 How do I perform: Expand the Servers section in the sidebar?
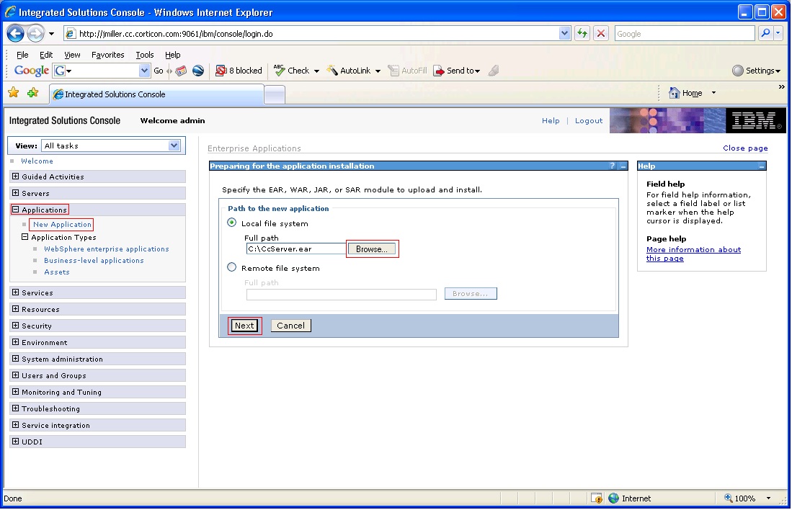pos(14,192)
